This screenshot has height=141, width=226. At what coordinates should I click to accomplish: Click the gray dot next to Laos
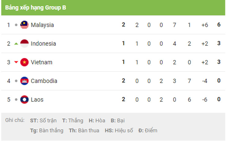[16, 99]
